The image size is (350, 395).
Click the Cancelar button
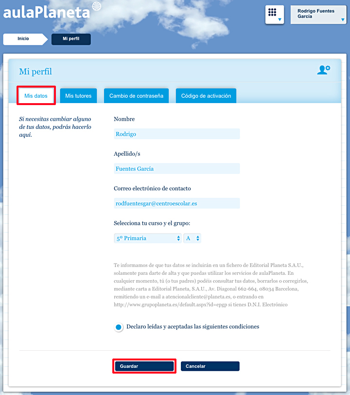pos(210,366)
